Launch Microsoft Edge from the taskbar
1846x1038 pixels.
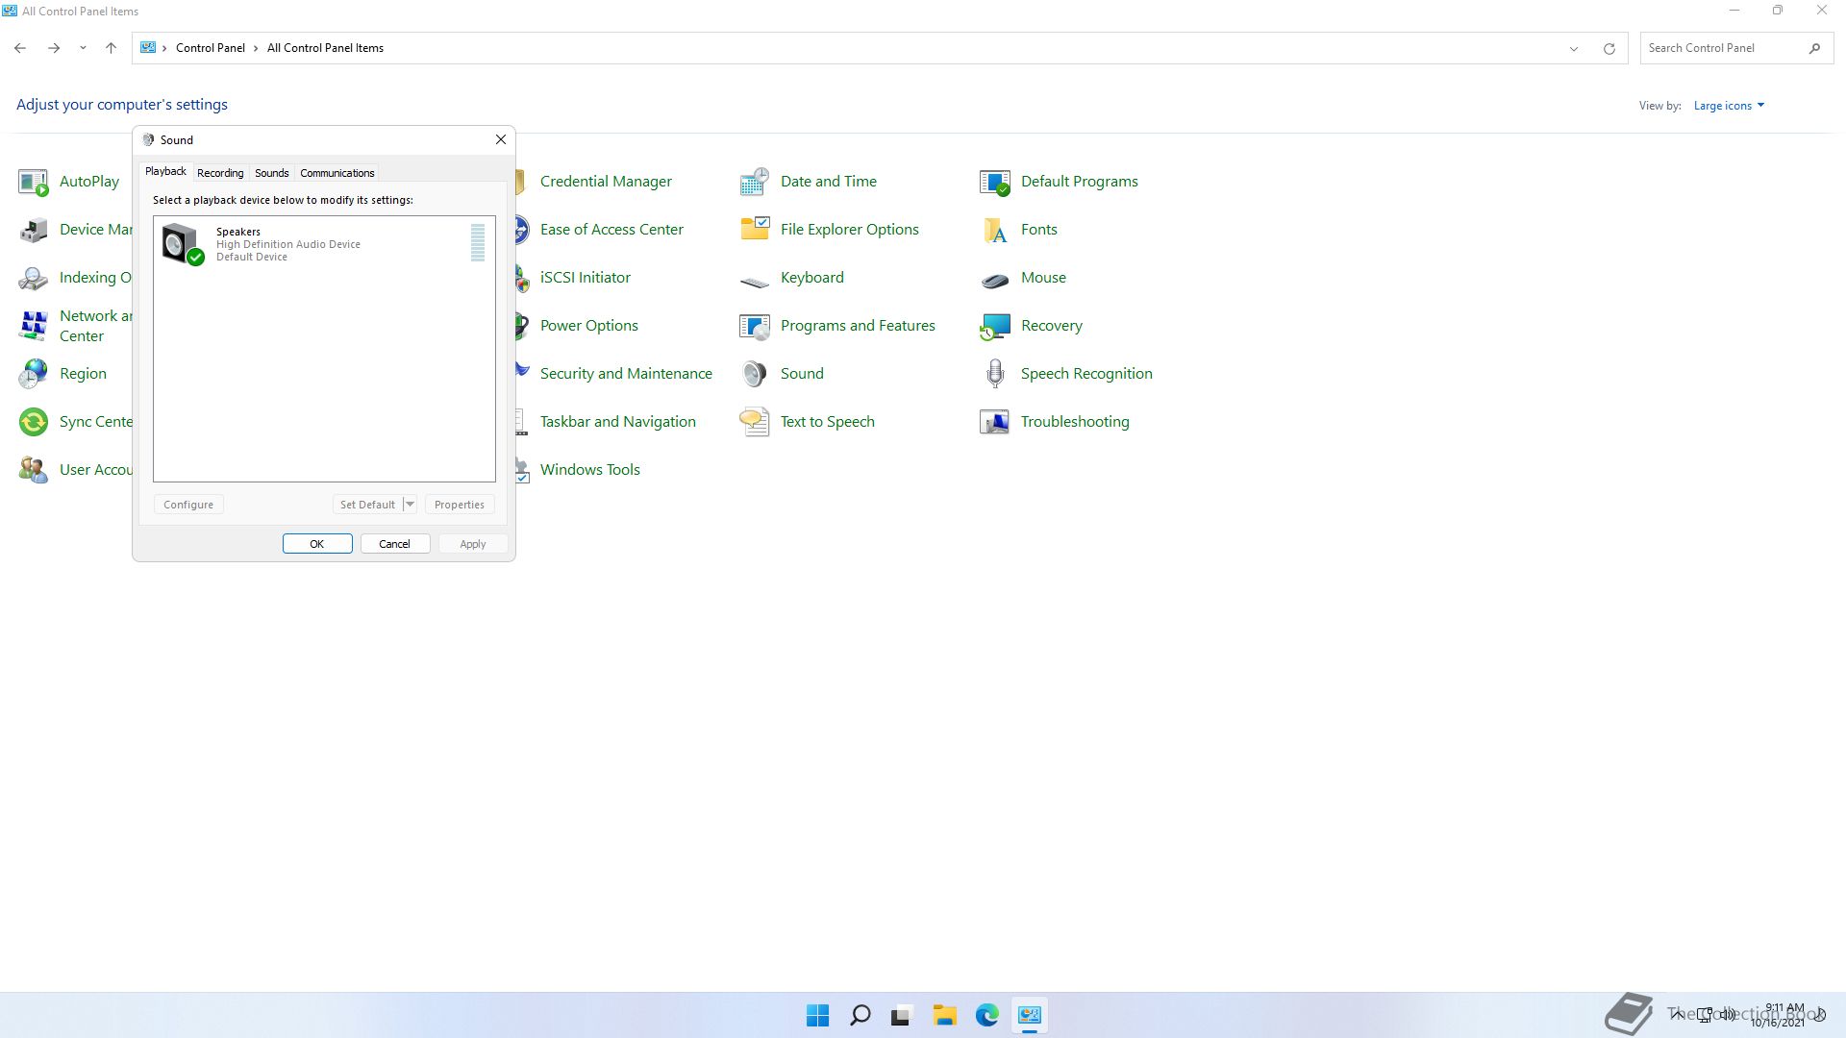point(986,1016)
